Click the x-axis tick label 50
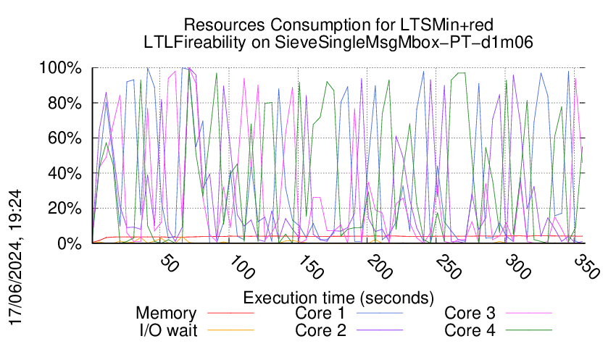Screen dimensions: 616x344 (170, 263)
